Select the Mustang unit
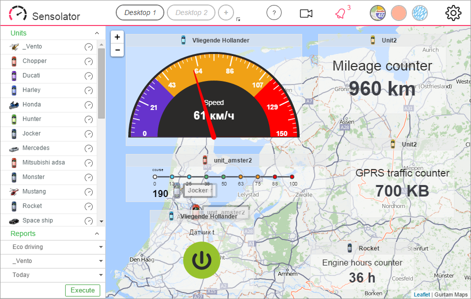This screenshot has height=299, width=471. click(49, 191)
